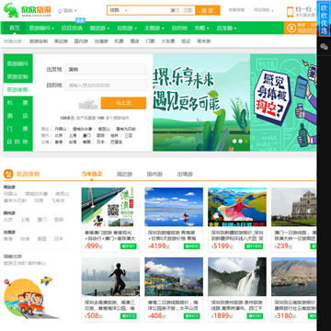The image size is (331, 331).
Task: Open 欣欣优选 in green navigation bar
Action: [72, 29]
